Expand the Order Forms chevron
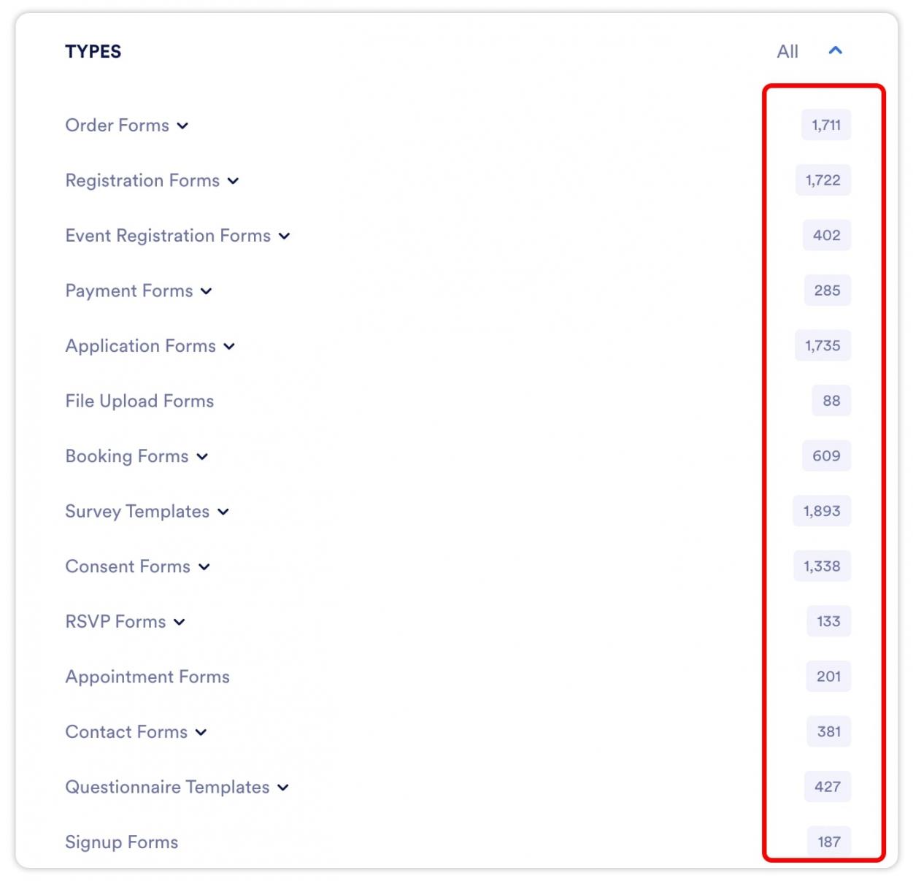Image resolution: width=913 pixels, height=881 pixels. [182, 126]
